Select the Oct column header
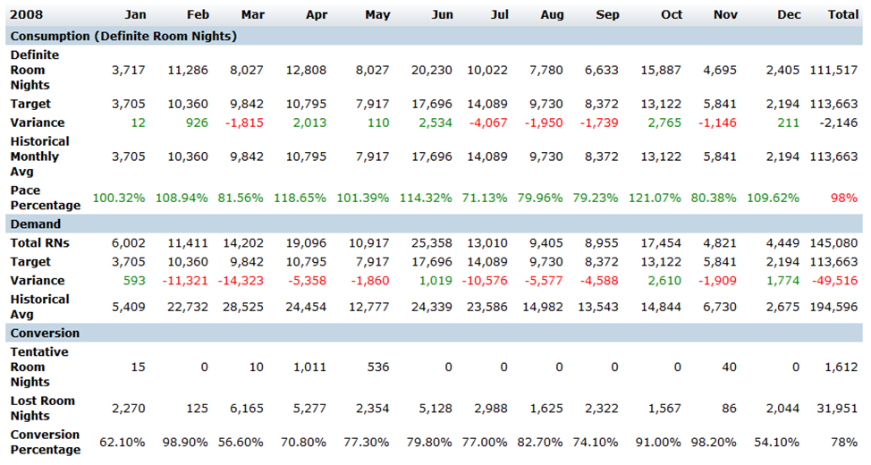 tap(671, 15)
